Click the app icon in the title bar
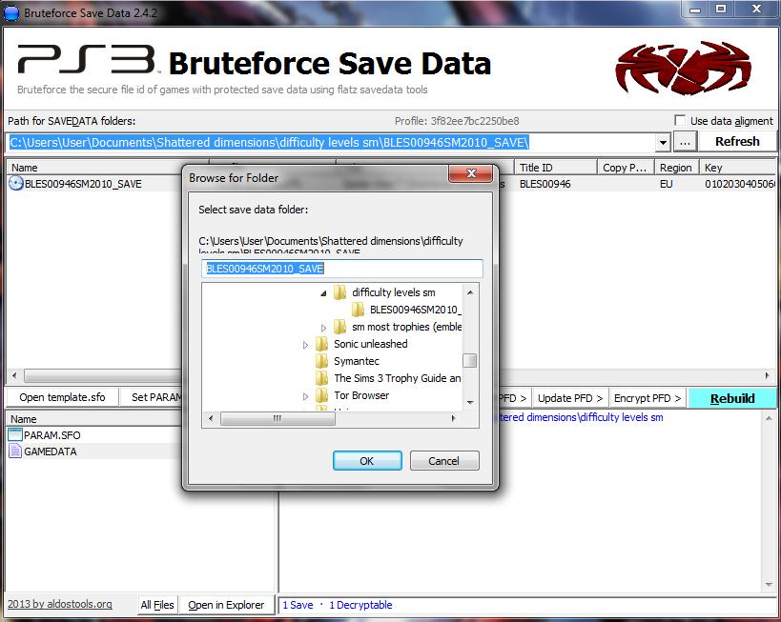The image size is (781, 622). click(x=10, y=13)
